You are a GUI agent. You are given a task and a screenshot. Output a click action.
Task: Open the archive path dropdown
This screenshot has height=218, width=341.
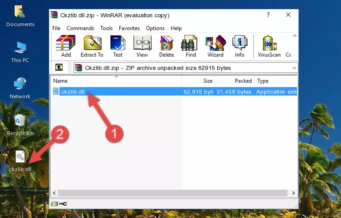pos(294,68)
